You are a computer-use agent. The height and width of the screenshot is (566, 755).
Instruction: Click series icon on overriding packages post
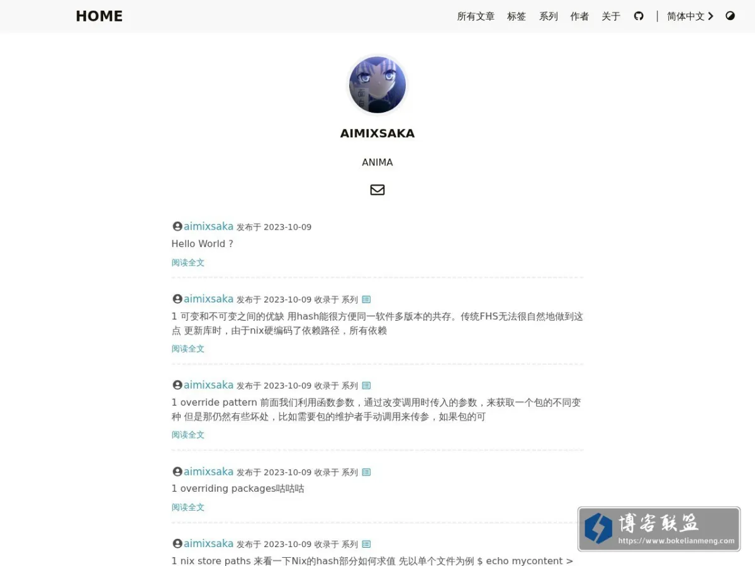[x=366, y=472]
